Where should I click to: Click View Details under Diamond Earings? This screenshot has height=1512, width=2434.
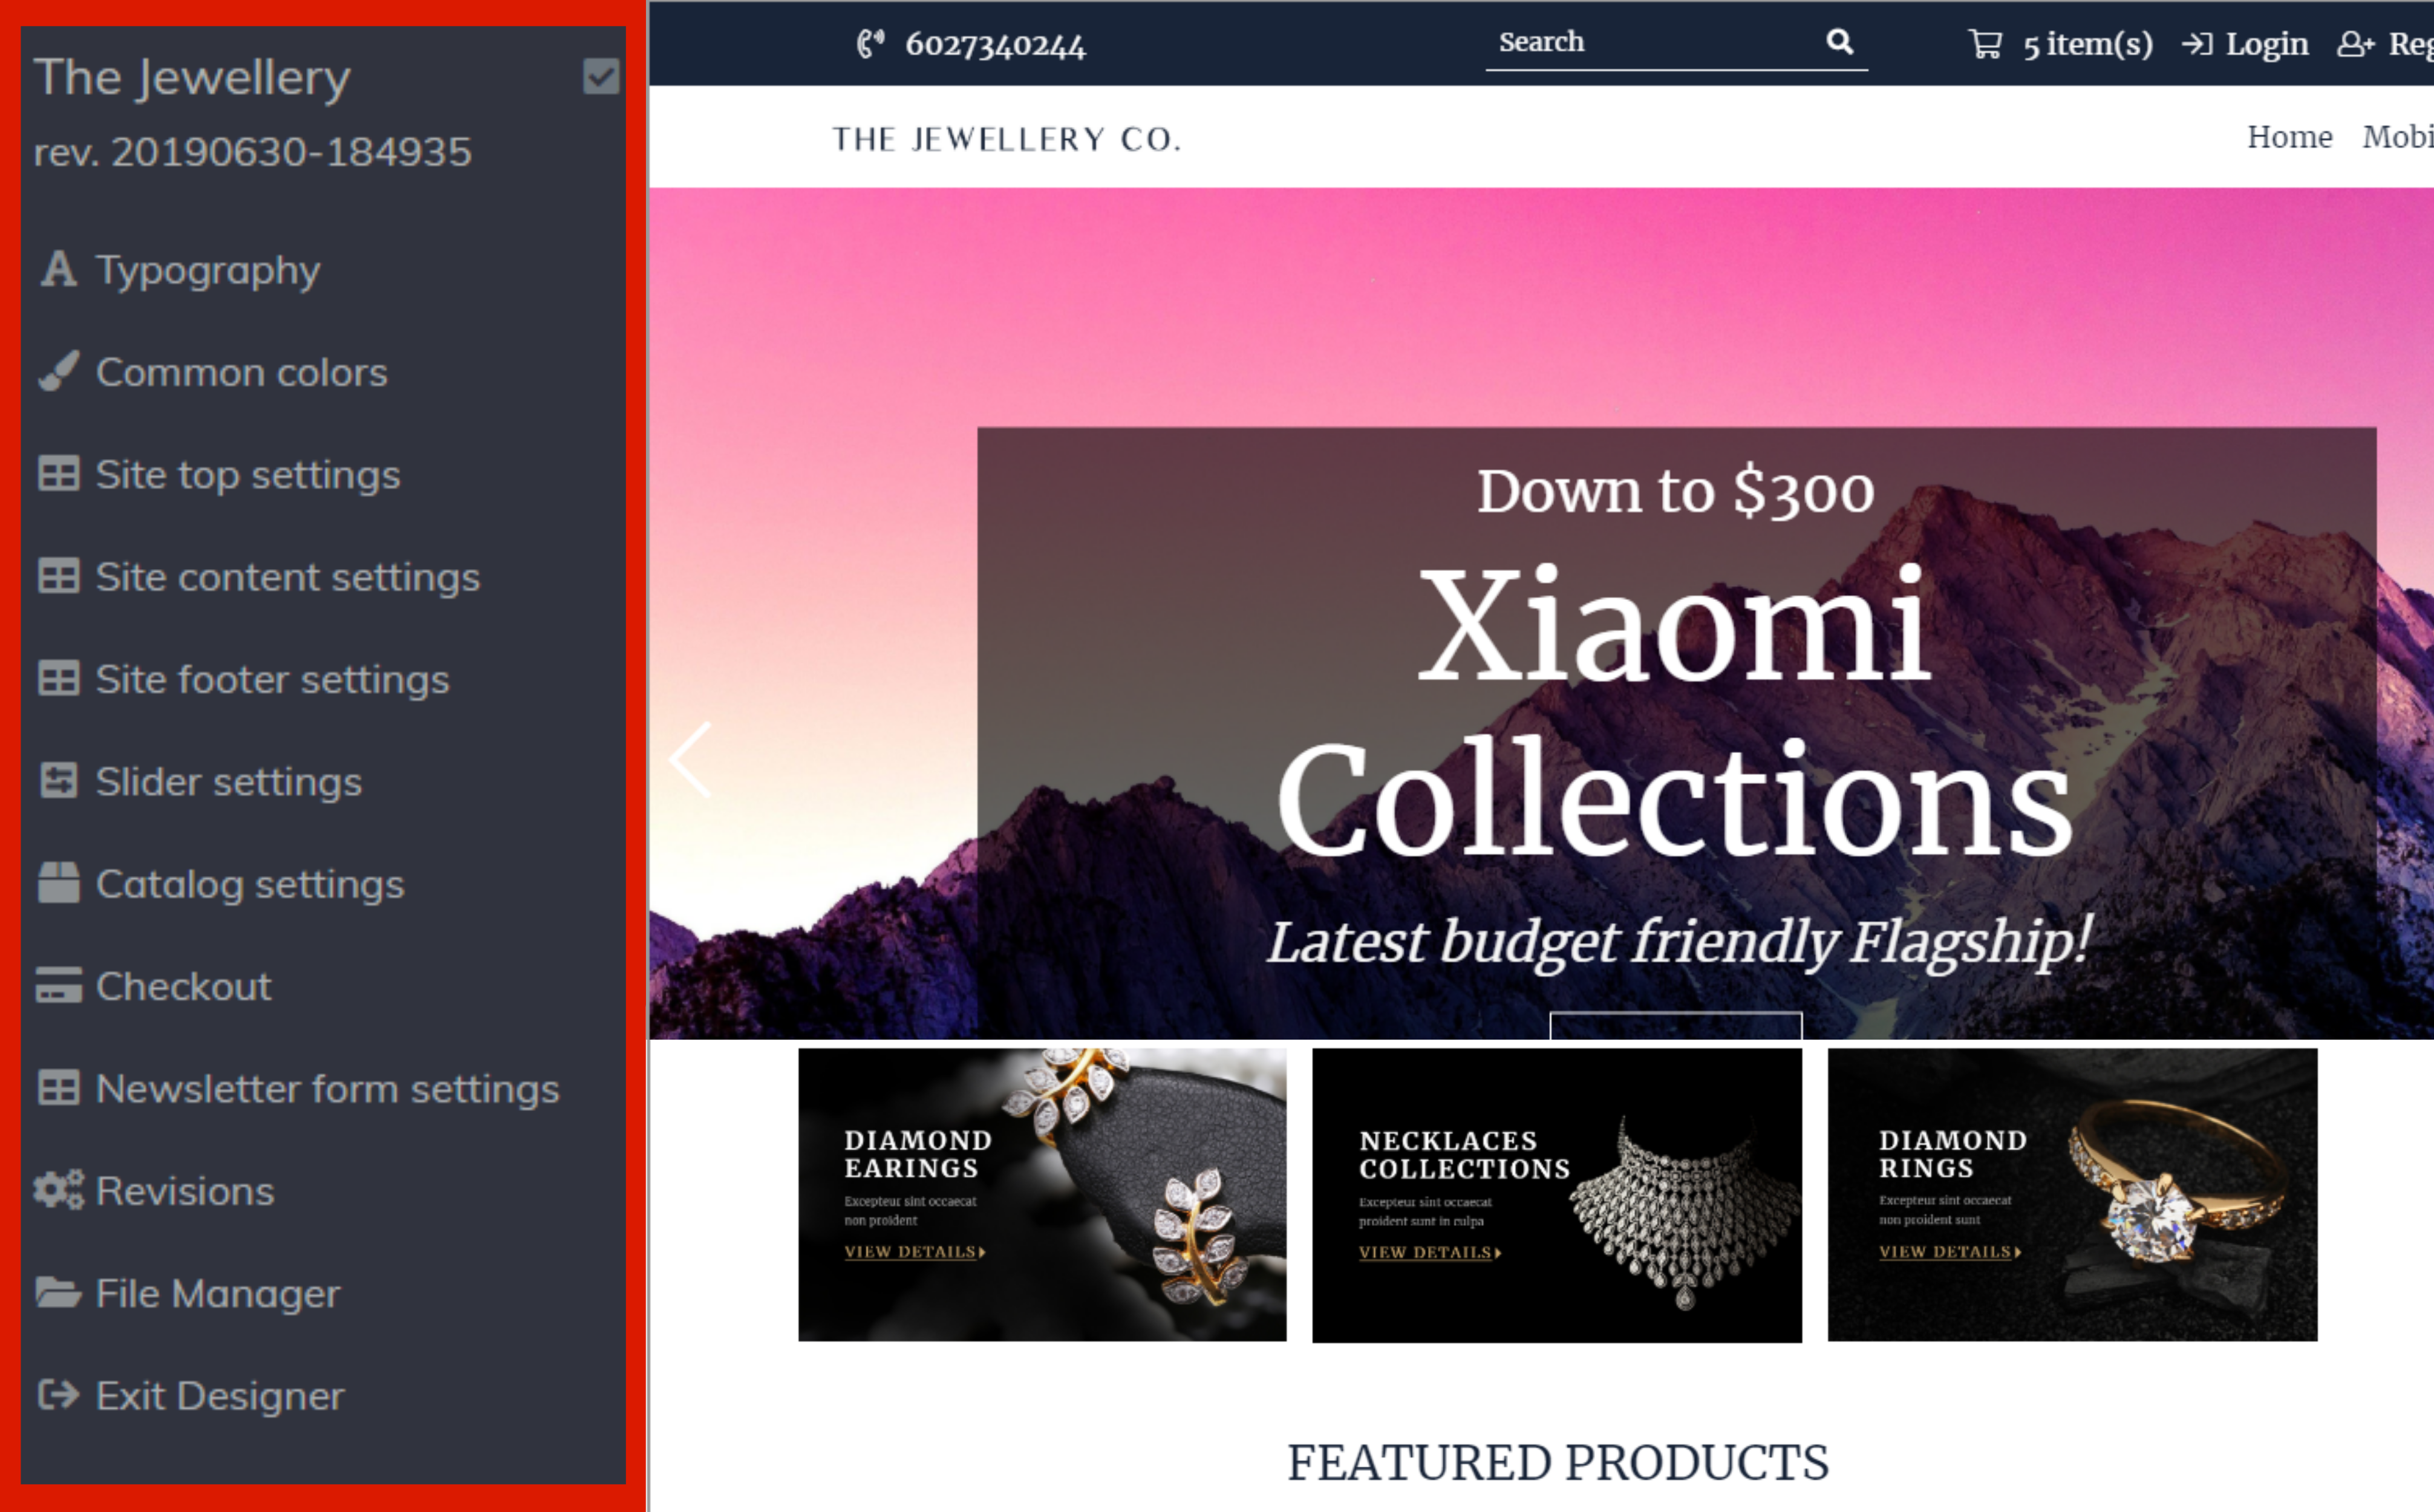[915, 1252]
